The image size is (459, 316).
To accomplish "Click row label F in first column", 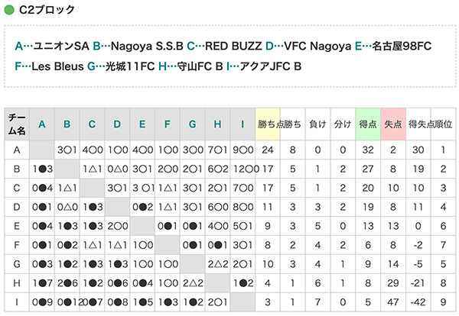I will (17, 245).
